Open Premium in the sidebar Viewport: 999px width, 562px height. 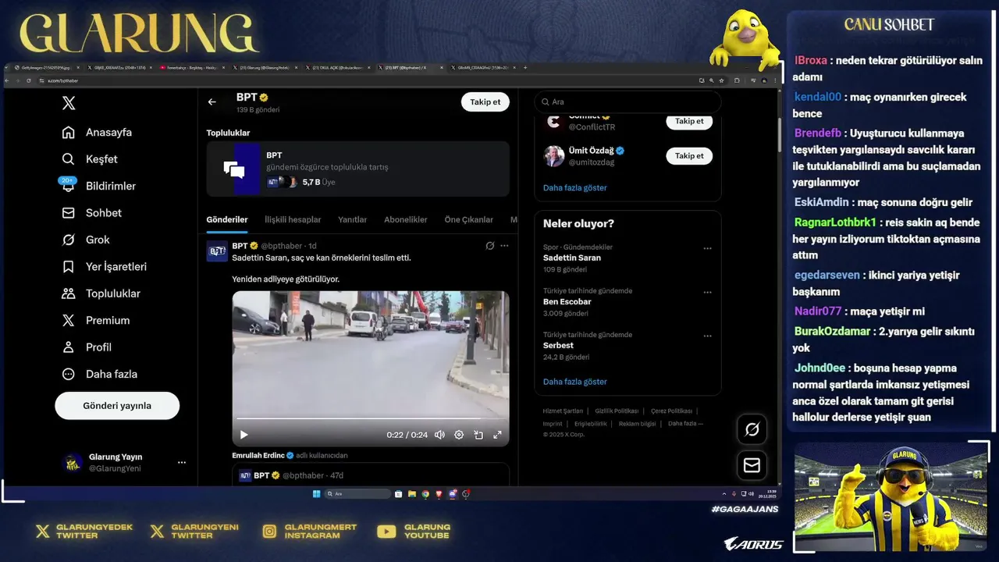click(x=97, y=320)
